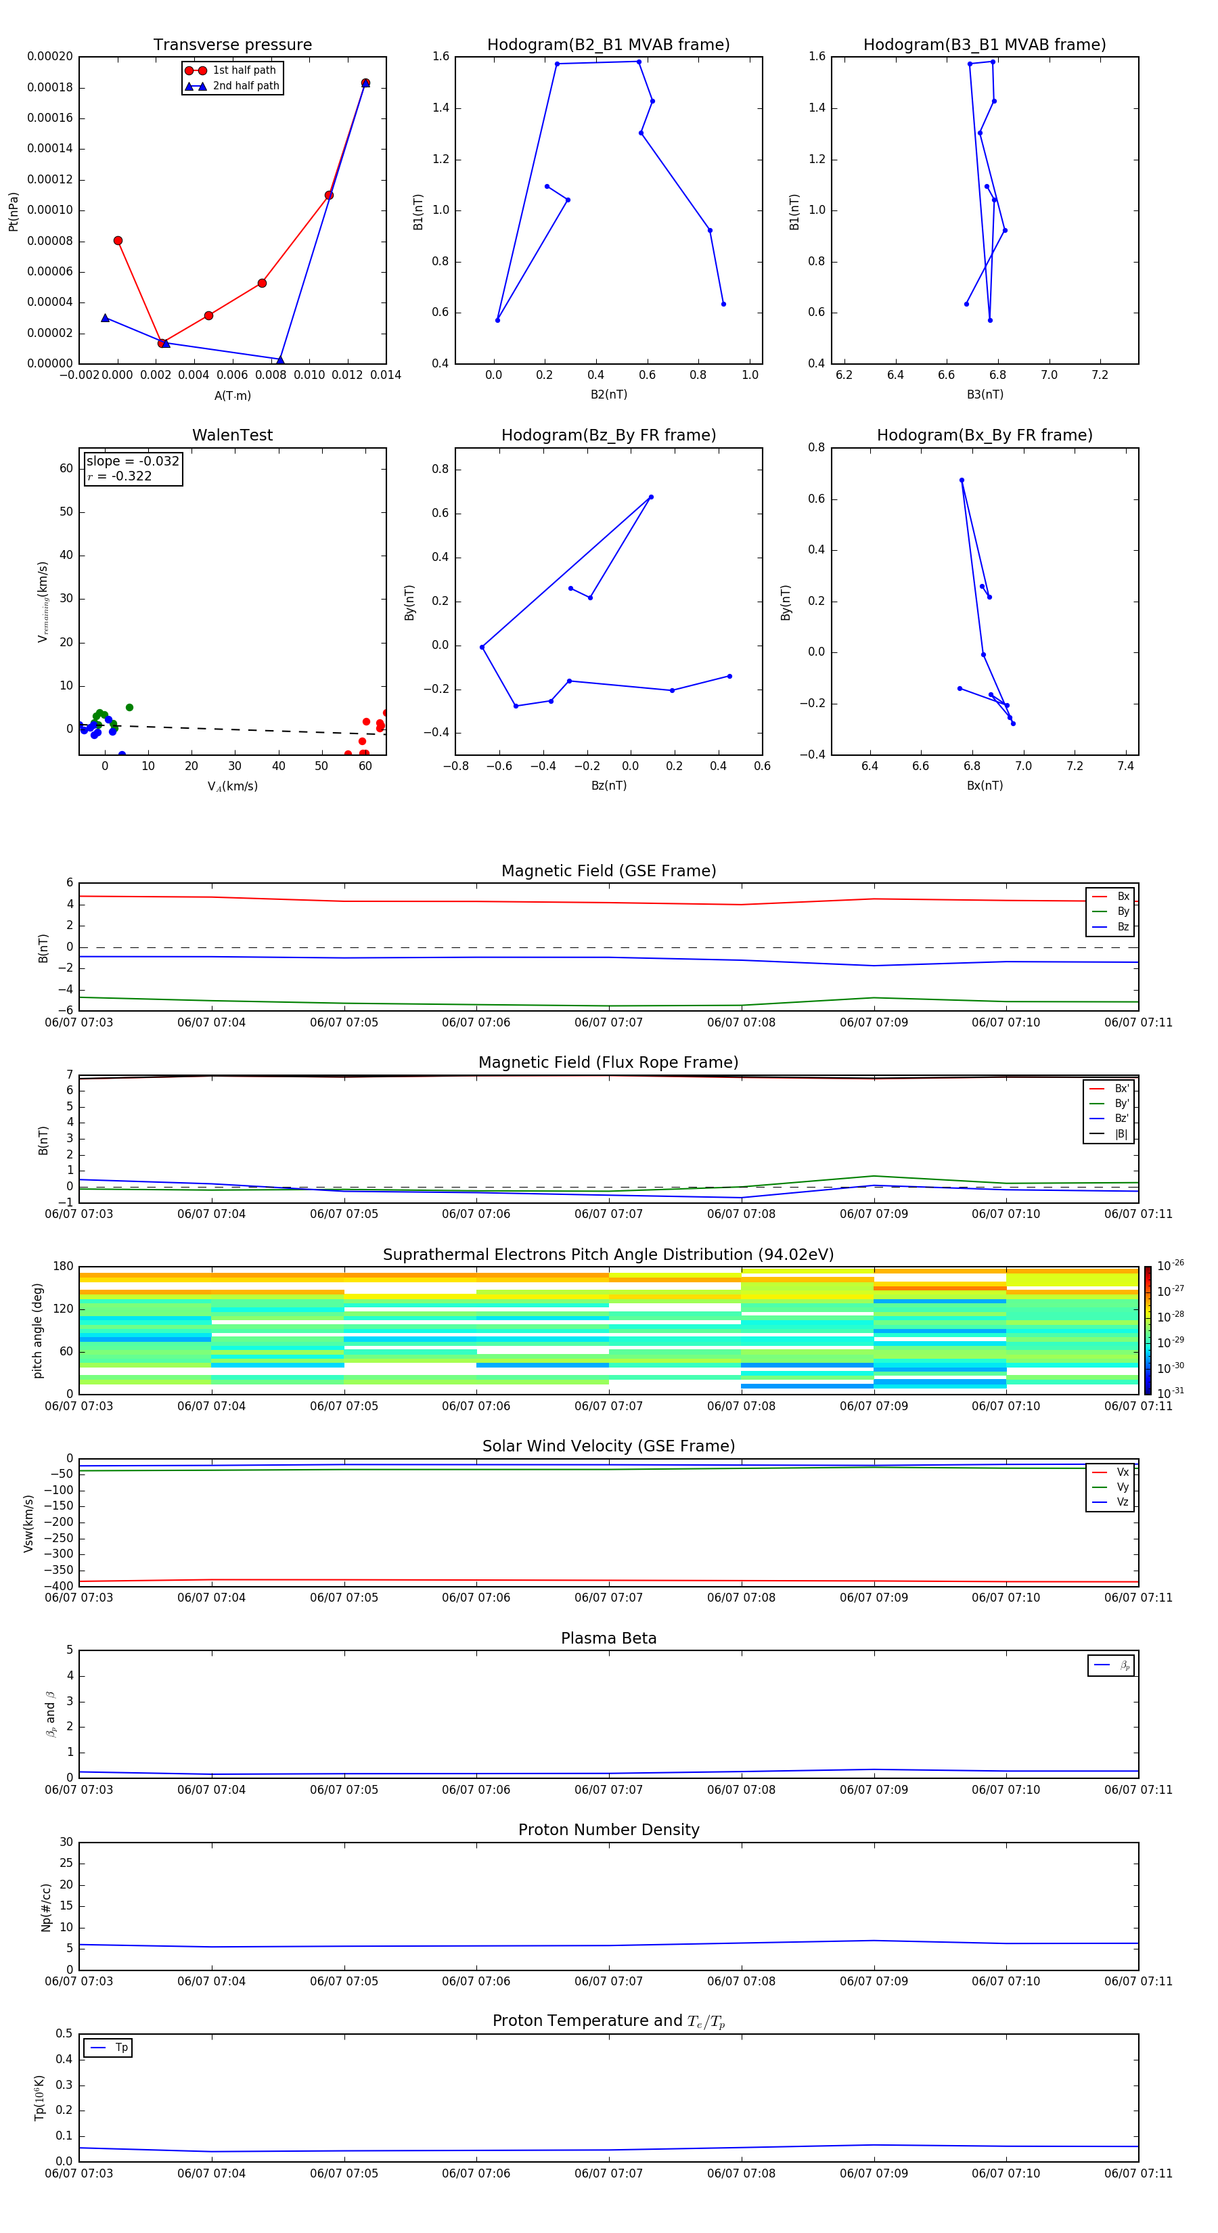
Task: Click the '2nd half path' legend entry
Action: tap(231, 86)
